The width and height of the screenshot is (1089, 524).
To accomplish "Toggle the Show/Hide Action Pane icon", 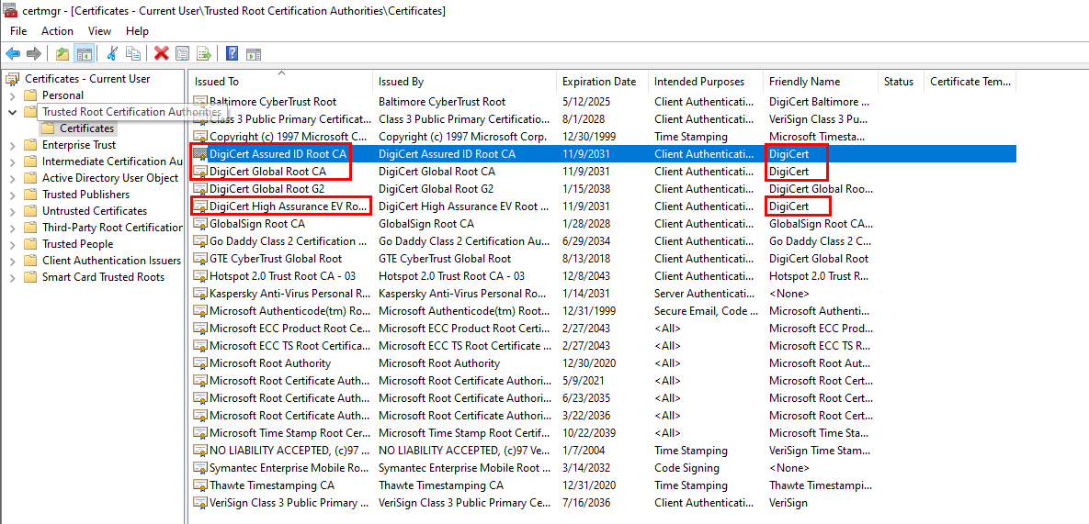I will [254, 53].
